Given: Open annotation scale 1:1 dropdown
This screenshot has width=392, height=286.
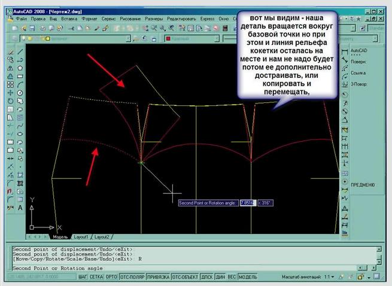Looking at the screenshot, I should 330,278.
